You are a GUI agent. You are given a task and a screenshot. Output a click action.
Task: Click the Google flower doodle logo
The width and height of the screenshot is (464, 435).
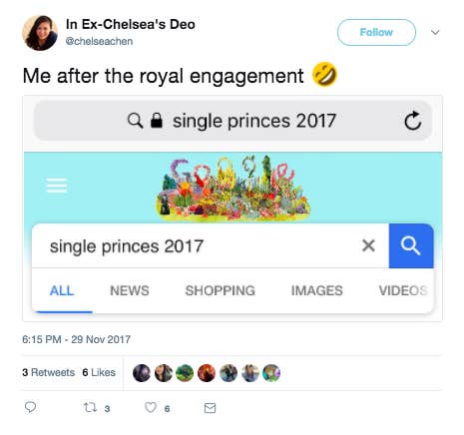click(x=233, y=188)
